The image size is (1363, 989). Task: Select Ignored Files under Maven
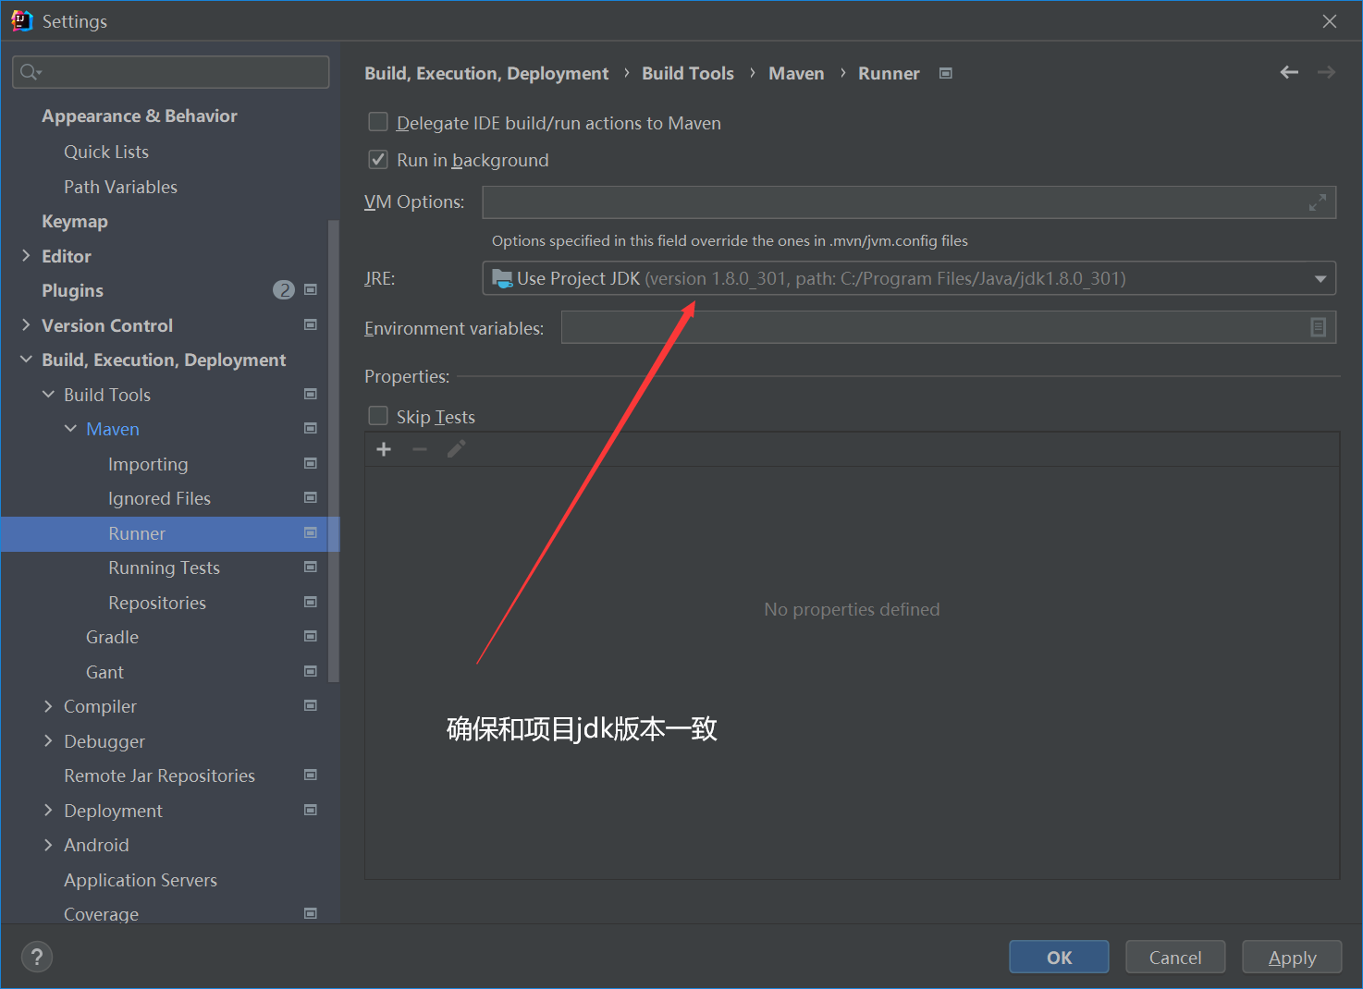159,498
